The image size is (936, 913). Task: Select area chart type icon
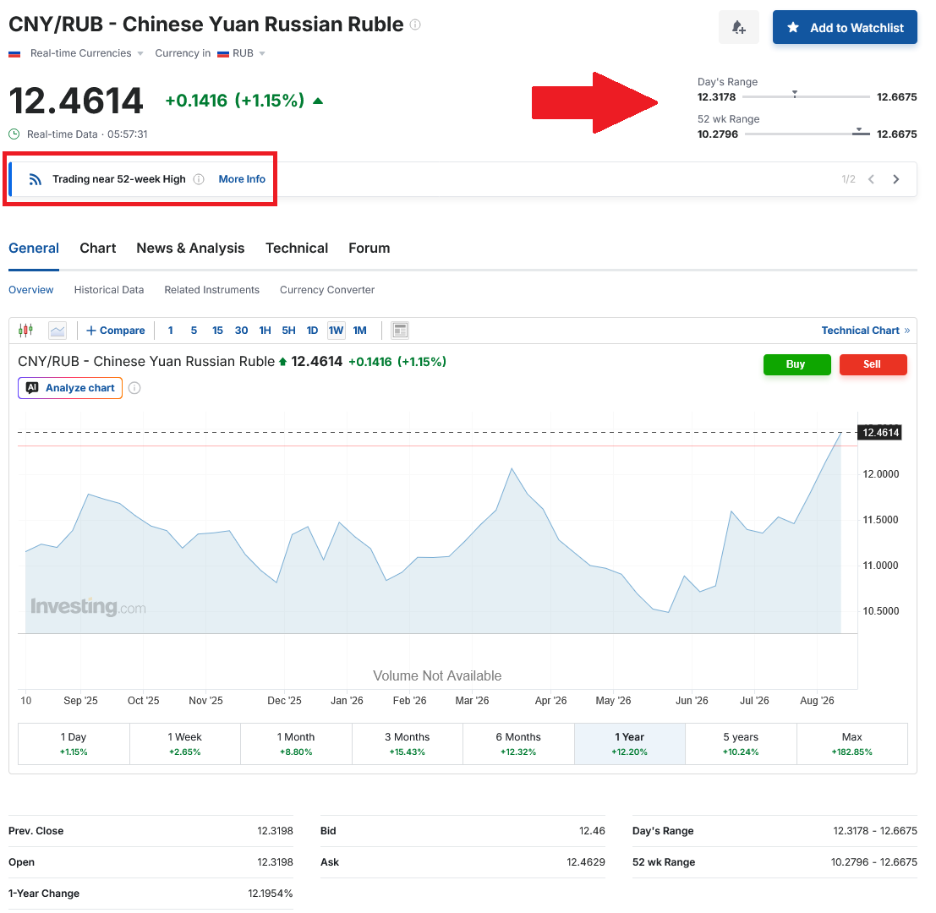pyautogui.click(x=57, y=330)
